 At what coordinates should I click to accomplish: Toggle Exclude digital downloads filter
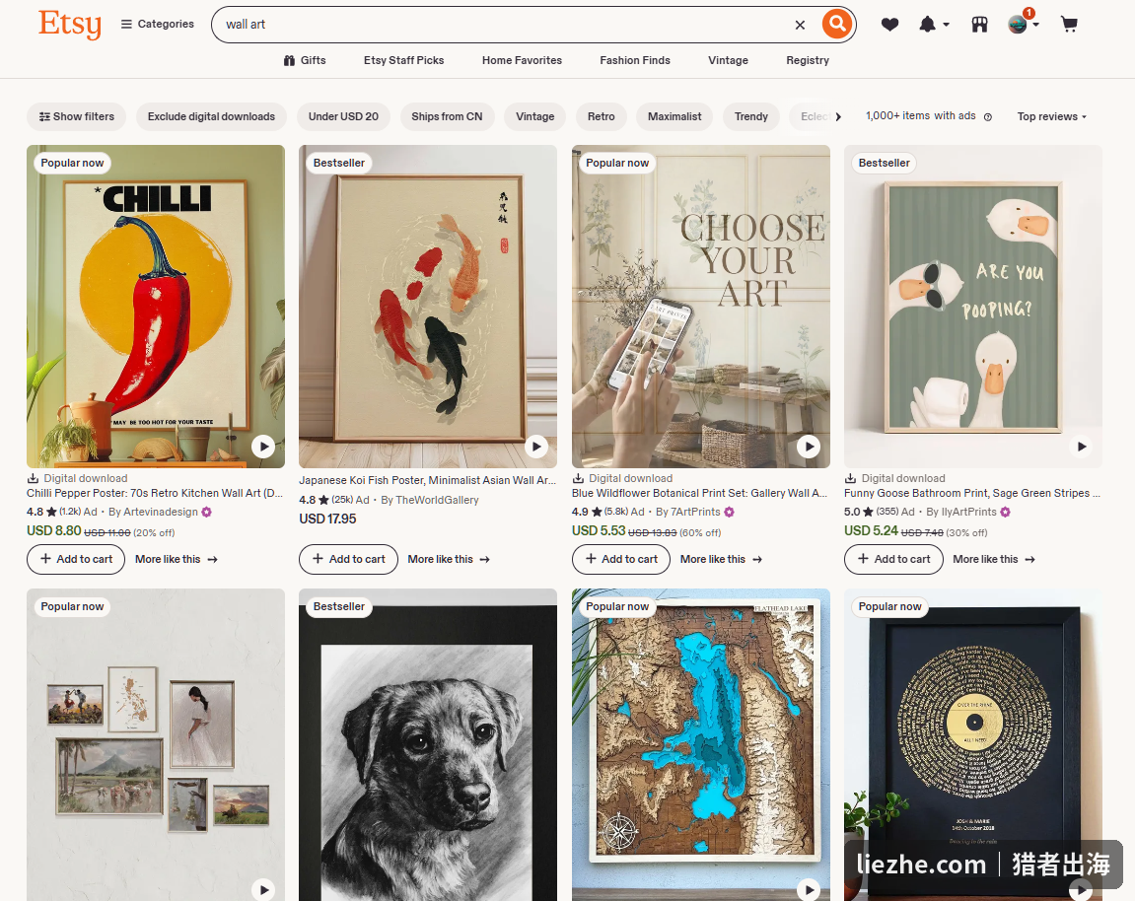pyautogui.click(x=211, y=116)
